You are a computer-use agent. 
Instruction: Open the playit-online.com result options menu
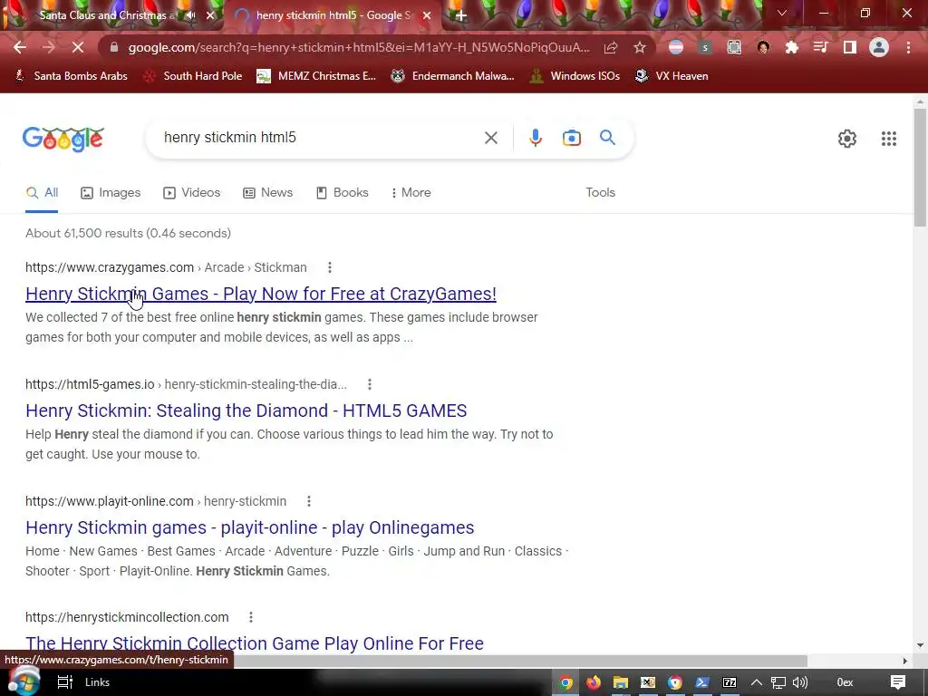tap(308, 501)
